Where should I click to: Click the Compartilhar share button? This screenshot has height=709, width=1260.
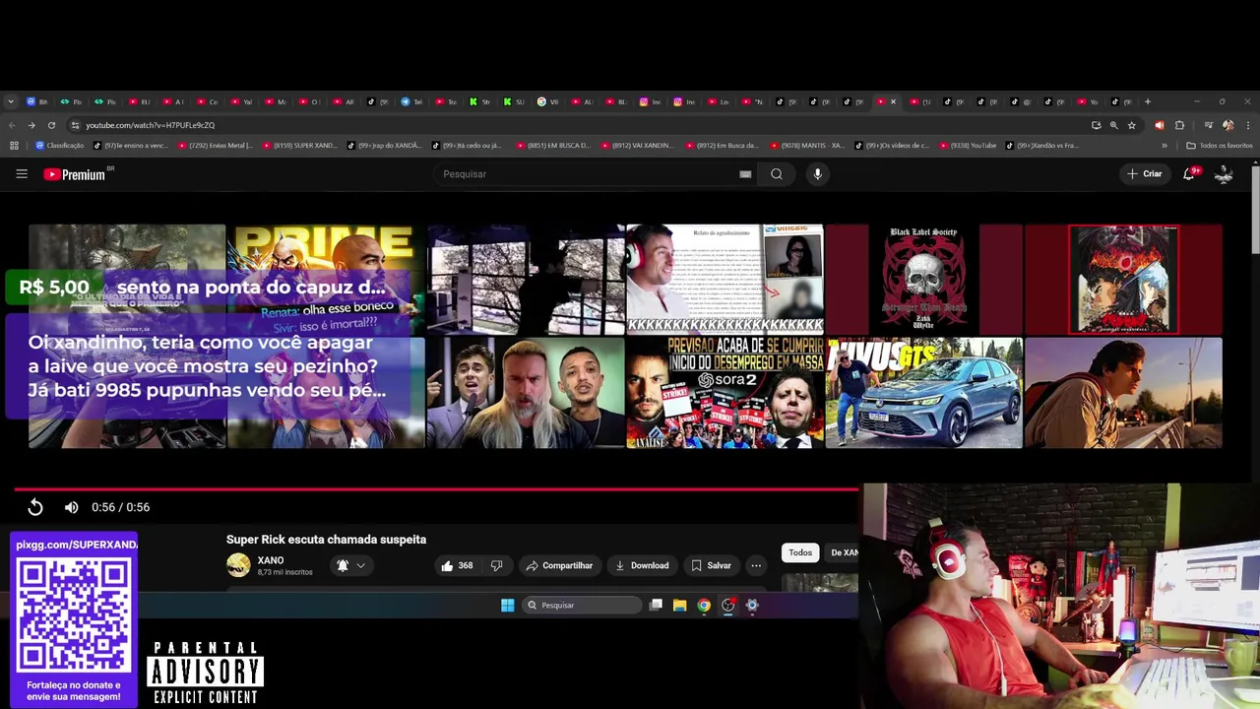pyautogui.click(x=559, y=565)
